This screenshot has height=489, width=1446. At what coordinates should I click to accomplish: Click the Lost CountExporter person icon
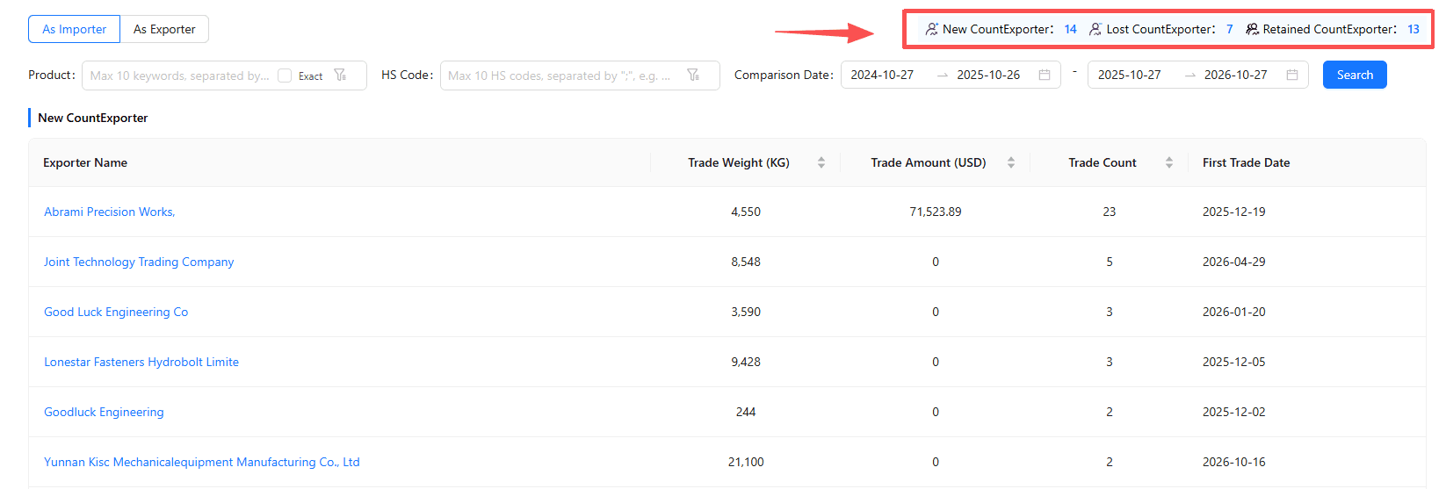1095,29
